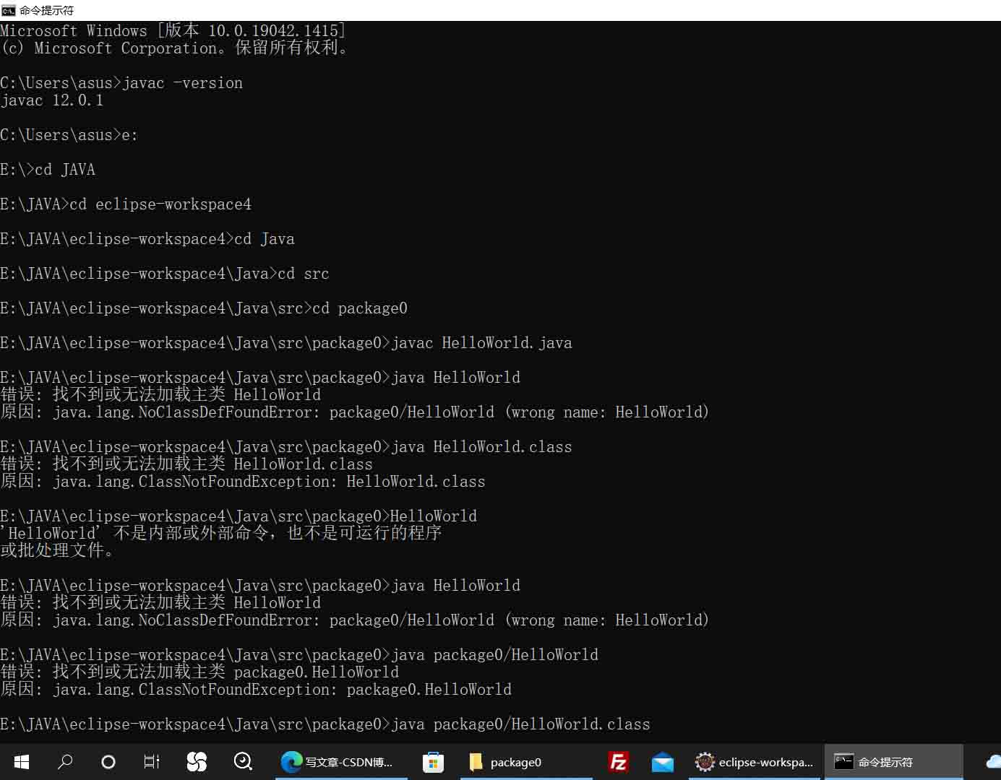Screen dimensions: 1001x780
Task: Open the magnifier Q app on taskbar
Action: coord(243,761)
